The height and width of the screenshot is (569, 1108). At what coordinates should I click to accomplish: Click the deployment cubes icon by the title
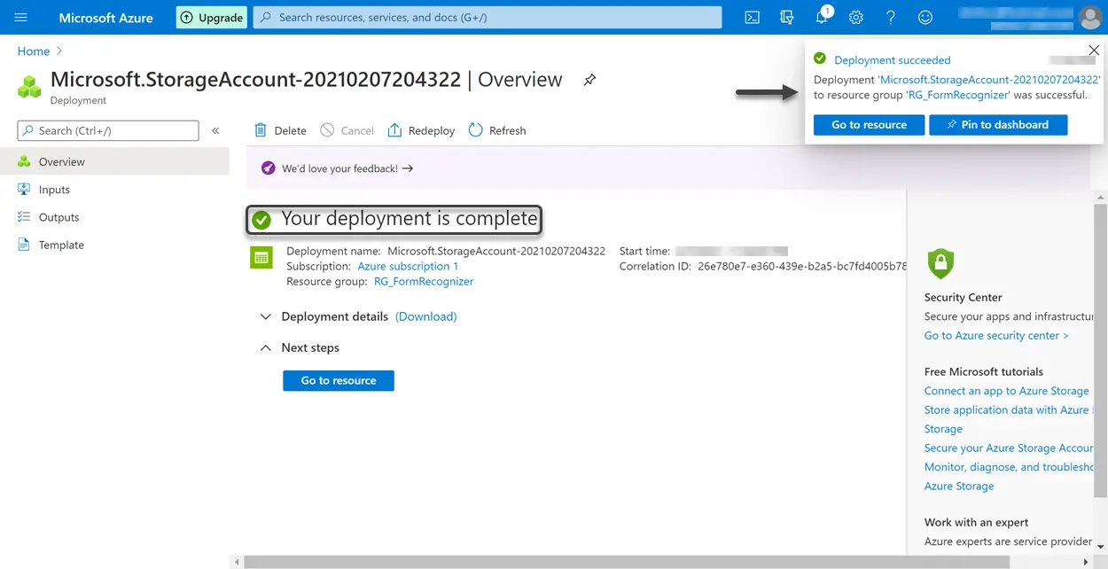[30, 87]
